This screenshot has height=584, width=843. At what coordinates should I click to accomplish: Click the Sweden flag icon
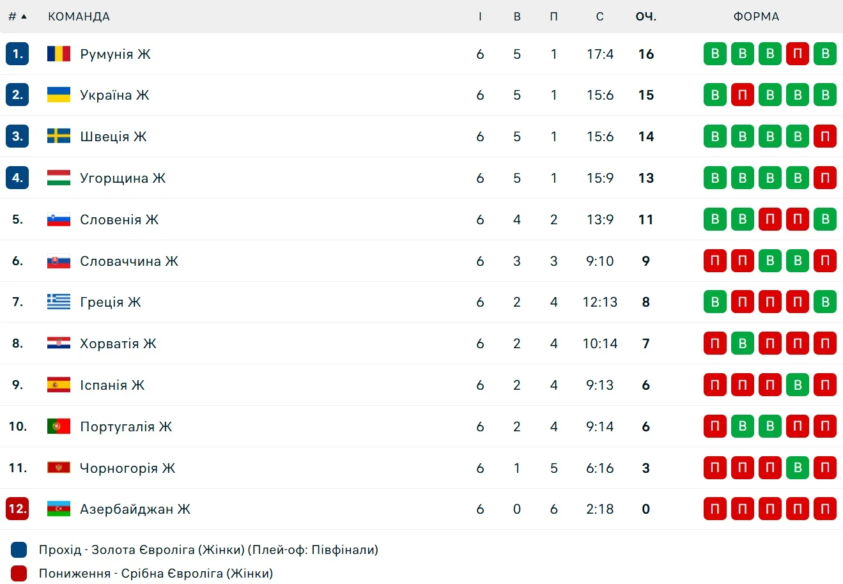coord(58,136)
